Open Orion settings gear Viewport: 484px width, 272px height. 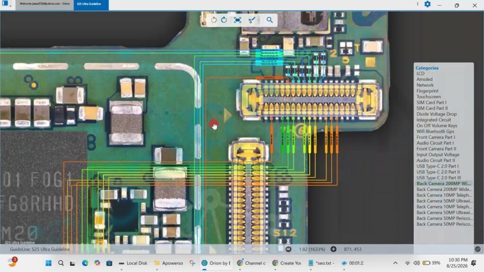click(x=427, y=4)
